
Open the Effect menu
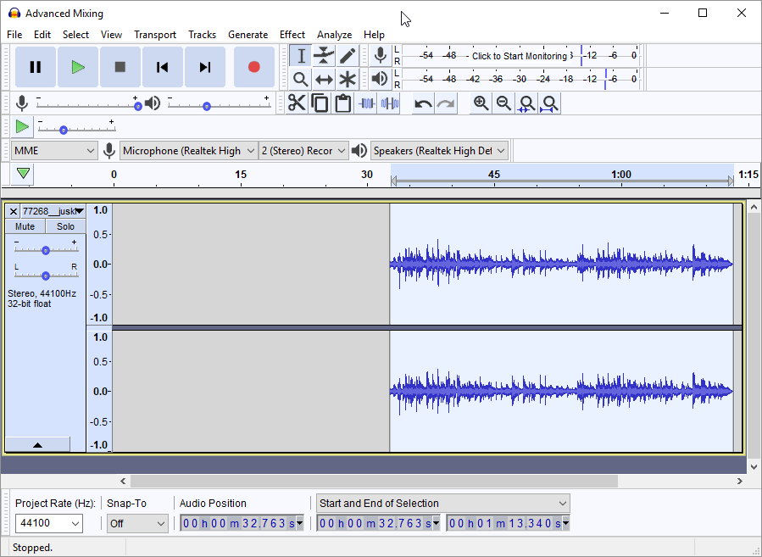point(292,35)
